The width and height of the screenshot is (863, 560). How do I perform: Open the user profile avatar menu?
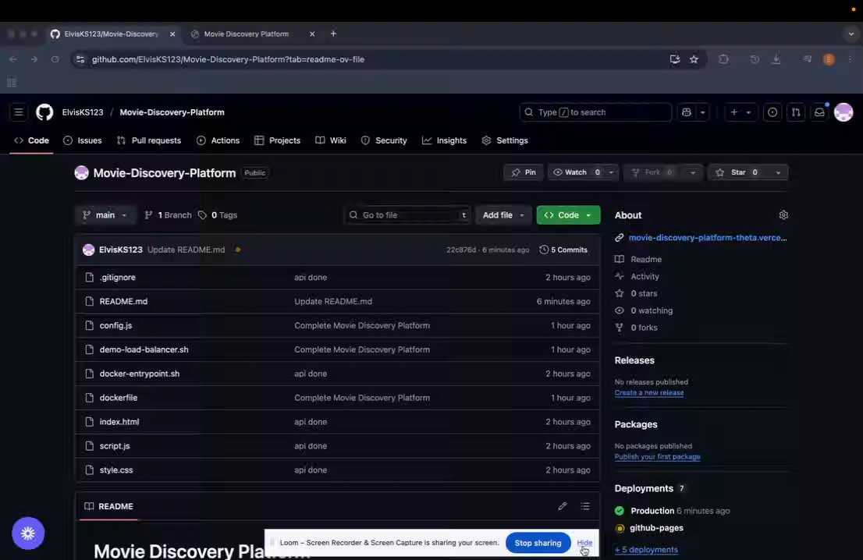843,112
